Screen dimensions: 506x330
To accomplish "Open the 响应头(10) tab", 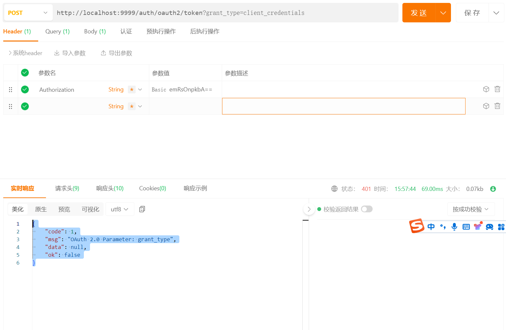I will 110,188.
